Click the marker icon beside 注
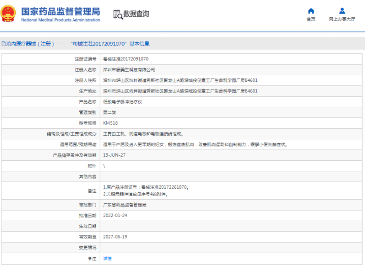366x269 pixels. 89,258
